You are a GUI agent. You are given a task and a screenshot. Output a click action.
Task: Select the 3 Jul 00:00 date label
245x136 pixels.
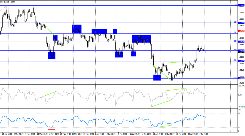coord(204,134)
